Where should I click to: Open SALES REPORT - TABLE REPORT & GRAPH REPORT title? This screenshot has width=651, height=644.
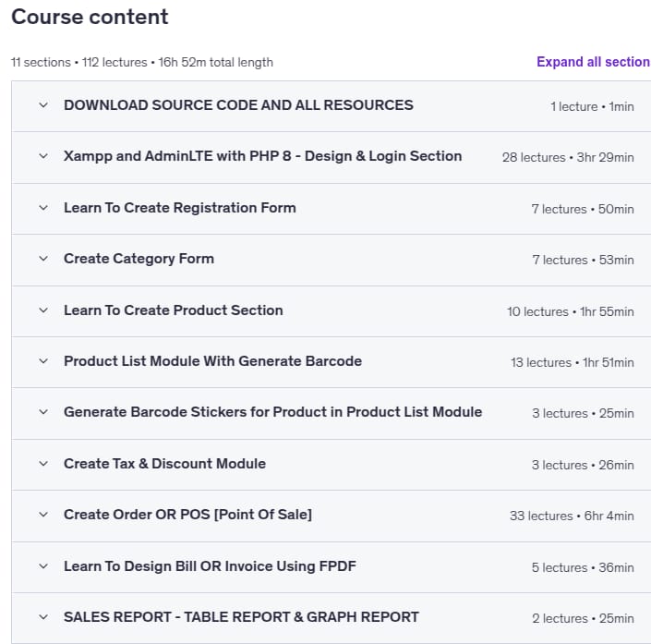click(241, 617)
